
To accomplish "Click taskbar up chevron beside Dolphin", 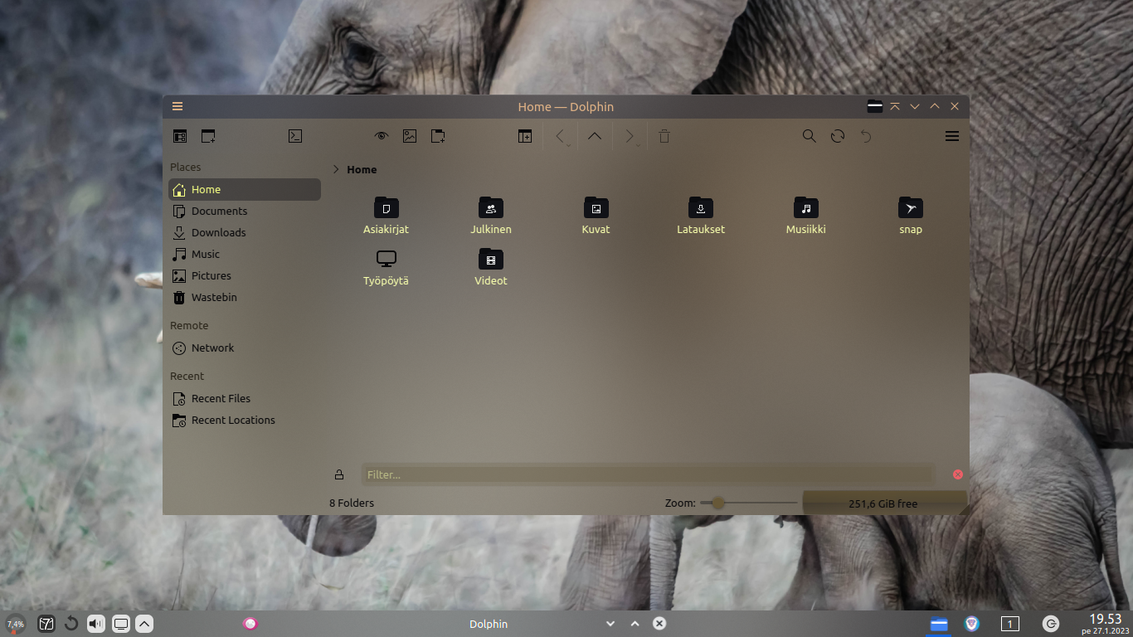I will pyautogui.click(x=635, y=624).
